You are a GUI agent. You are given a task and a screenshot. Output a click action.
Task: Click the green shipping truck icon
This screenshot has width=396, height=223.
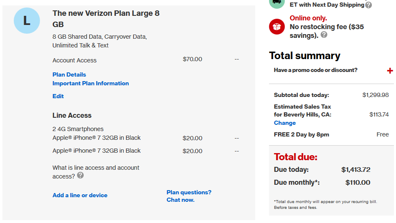[x=277, y=3]
